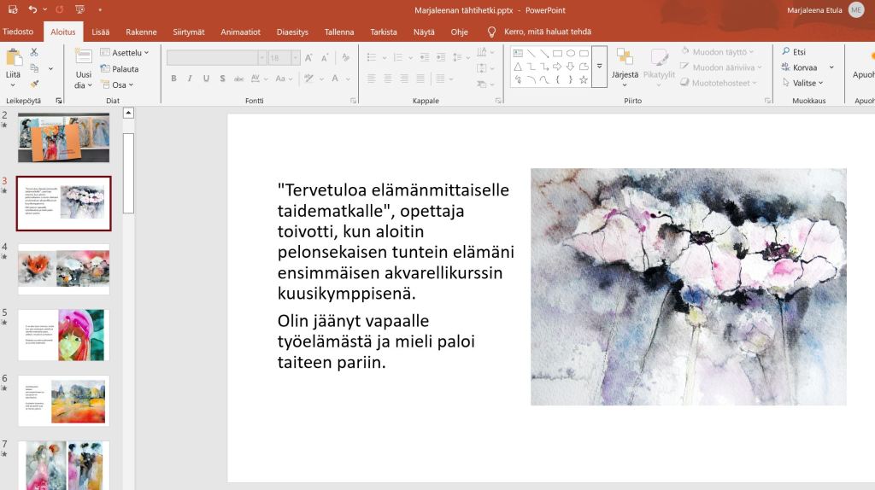Toggle italic formatting

pos(190,79)
